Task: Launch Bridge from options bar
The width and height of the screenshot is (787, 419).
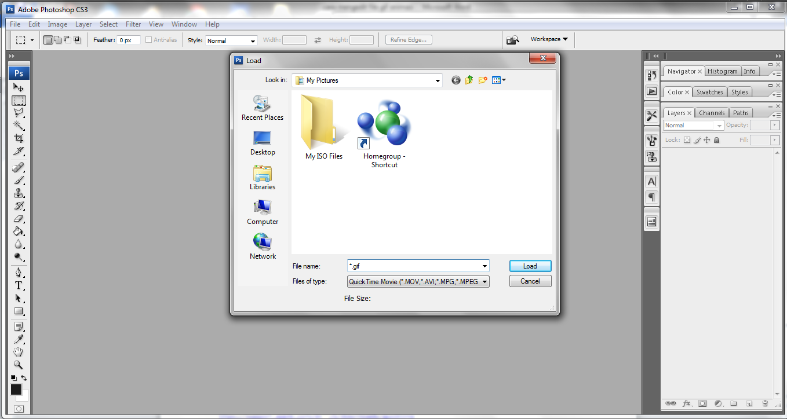Action: coord(512,40)
